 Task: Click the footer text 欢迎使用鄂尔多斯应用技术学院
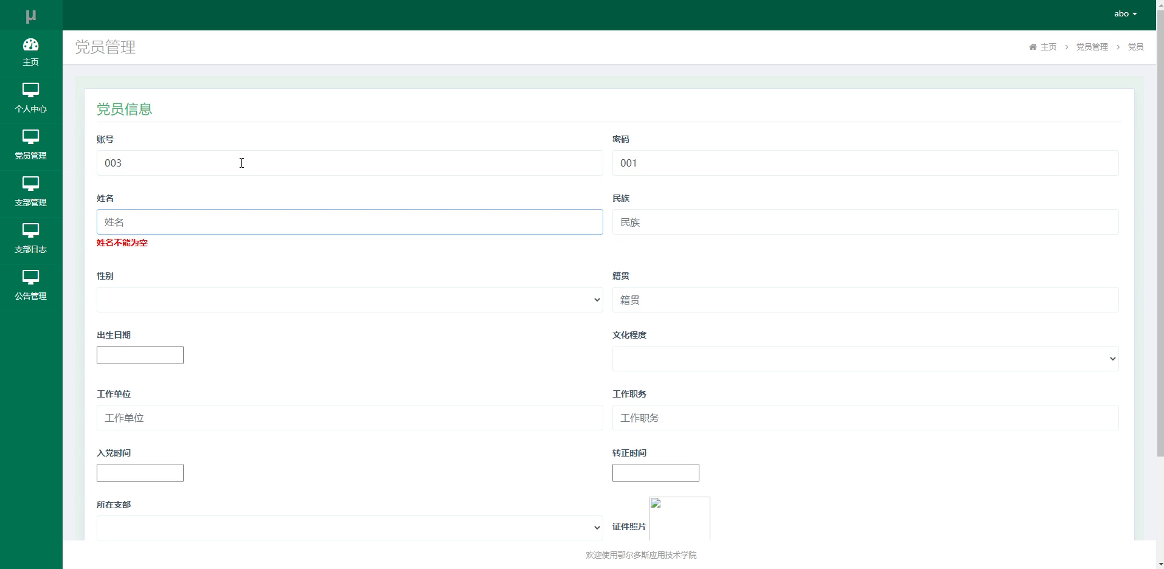point(641,555)
